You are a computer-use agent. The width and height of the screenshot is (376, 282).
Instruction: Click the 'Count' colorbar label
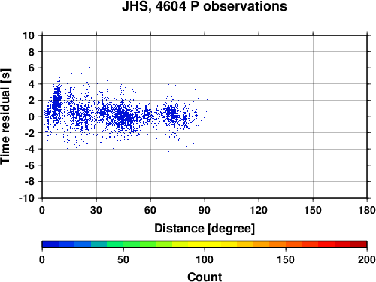[x=205, y=277]
